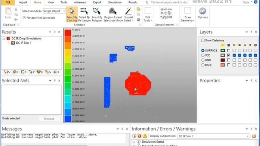Click the Cut scissors icon
The height and width of the screenshot is (146, 260).
[x=16, y=9]
